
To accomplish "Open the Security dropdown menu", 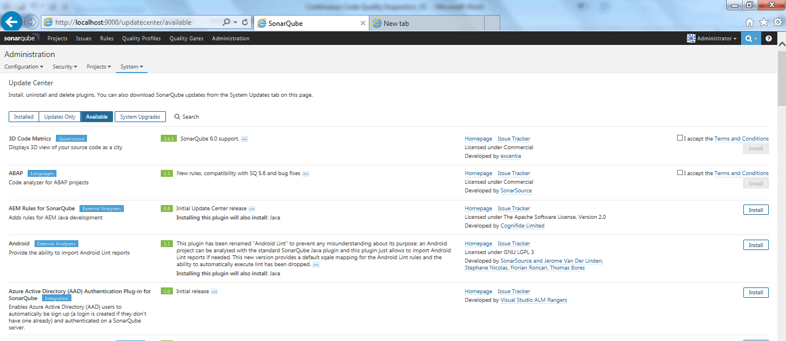I will coord(65,67).
